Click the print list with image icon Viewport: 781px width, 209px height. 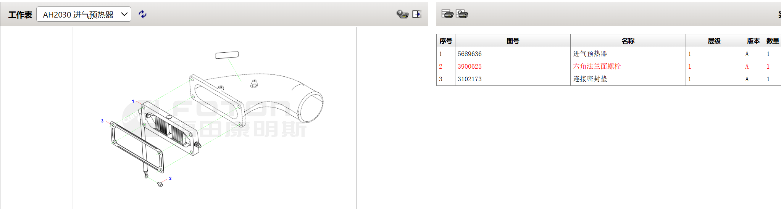pyautogui.click(x=462, y=14)
